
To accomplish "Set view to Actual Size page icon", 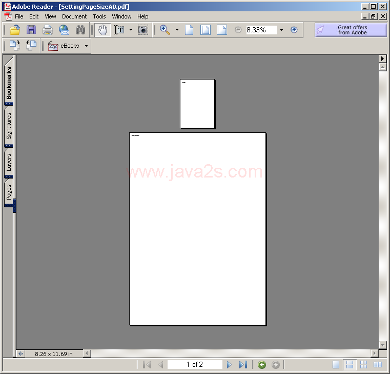I will coord(189,30).
